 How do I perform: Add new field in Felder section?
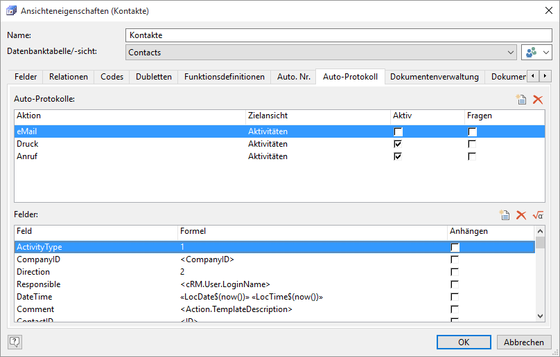505,216
